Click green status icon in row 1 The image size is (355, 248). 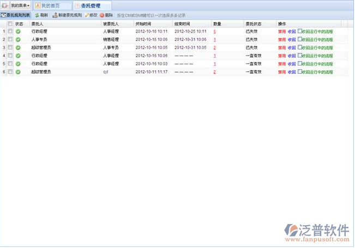[x=18, y=32]
